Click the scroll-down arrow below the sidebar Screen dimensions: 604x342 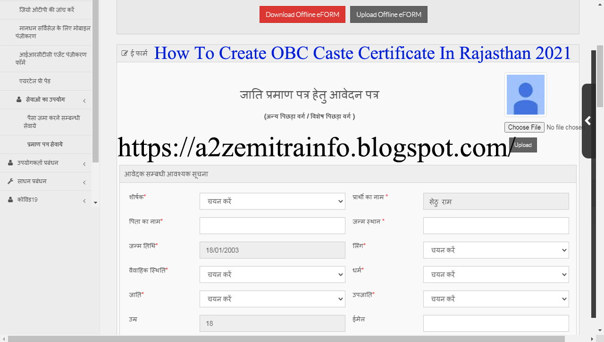95,203
